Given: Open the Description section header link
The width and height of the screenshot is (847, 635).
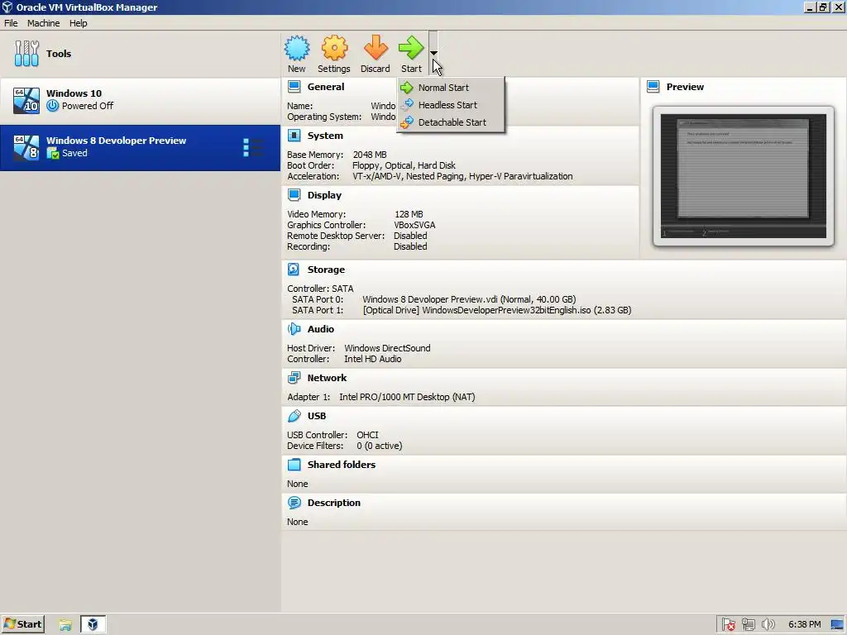Looking at the screenshot, I should pos(334,503).
